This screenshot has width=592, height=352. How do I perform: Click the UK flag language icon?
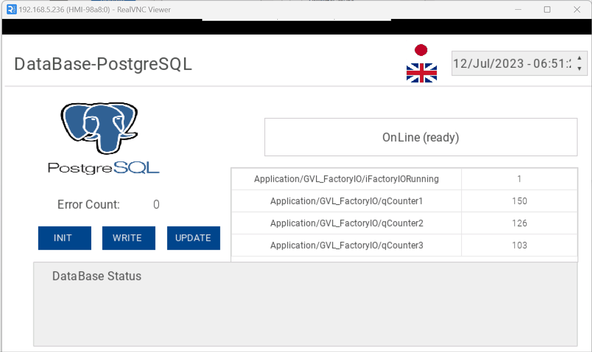click(x=422, y=73)
